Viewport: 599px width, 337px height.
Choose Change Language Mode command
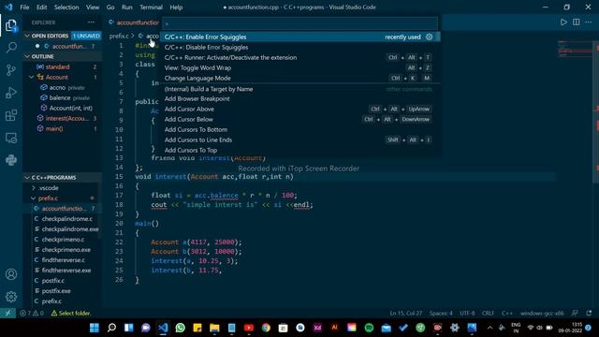tap(299, 78)
